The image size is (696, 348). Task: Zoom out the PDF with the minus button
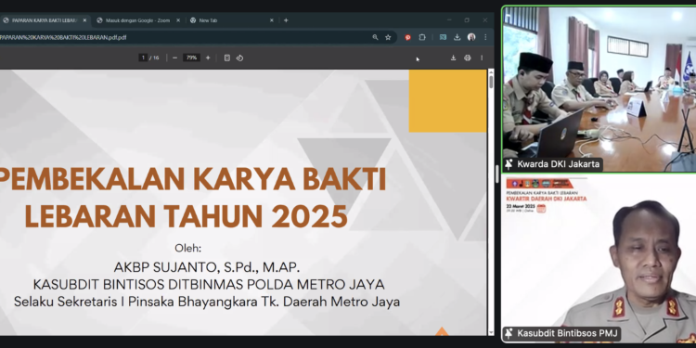pos(174,58)
